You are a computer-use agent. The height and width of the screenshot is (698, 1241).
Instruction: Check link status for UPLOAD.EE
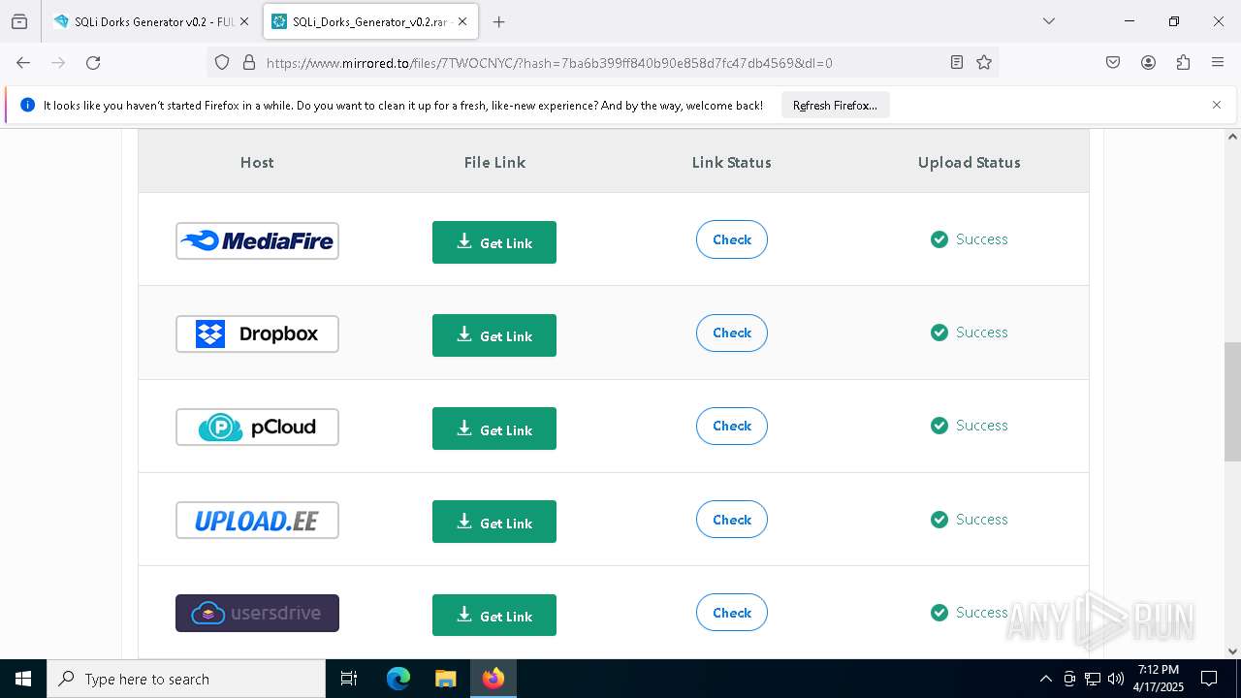point(732,520)
